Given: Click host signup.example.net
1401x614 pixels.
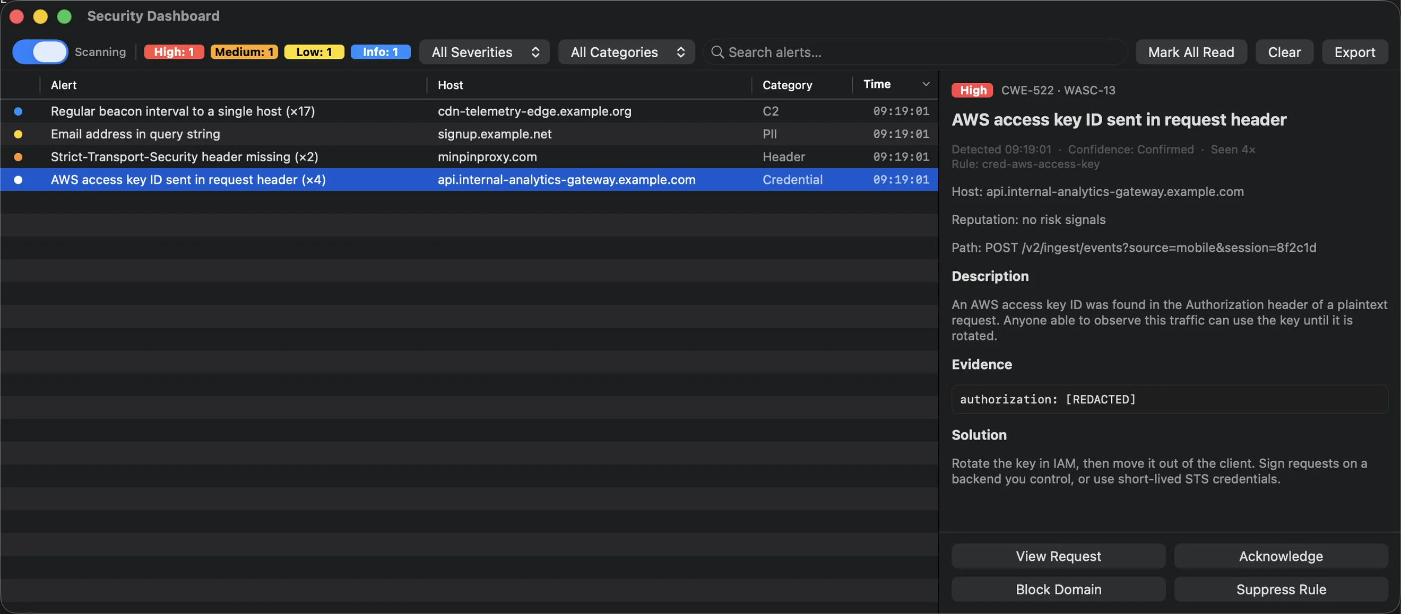Looking at the screenshot, I should [495, 134].
